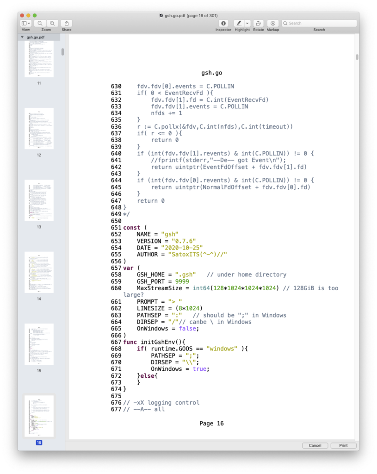Show the Markup toolbar
The width and height of the screenshot is (377, 474).
click(x=273, y=23)
